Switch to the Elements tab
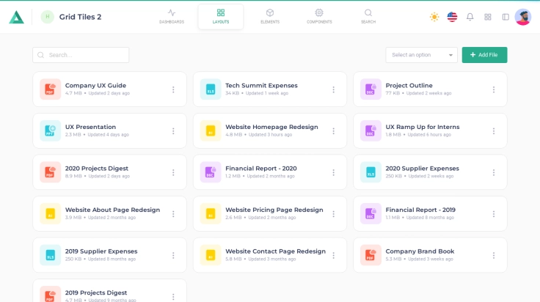 [270, 16]
